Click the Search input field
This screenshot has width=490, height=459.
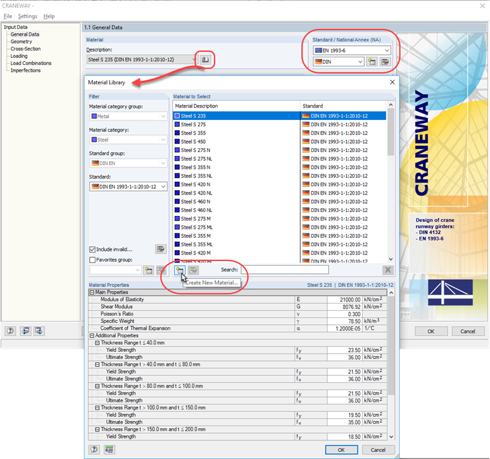coord(285,269)
